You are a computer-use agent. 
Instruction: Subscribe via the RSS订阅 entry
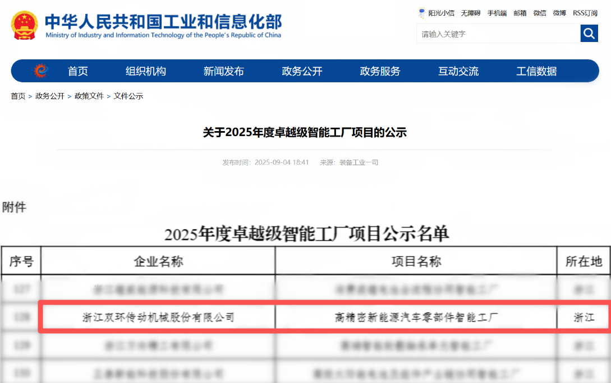pyautogui.click(x=584, y=13)
